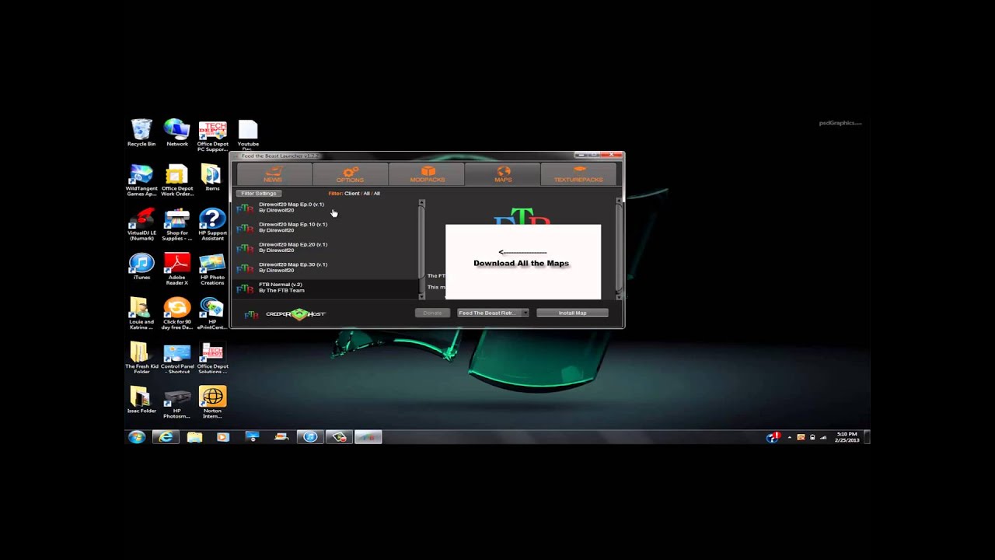Select Control Panel Shortcut icon
The image size is (995, 560).
click(177, 358)
